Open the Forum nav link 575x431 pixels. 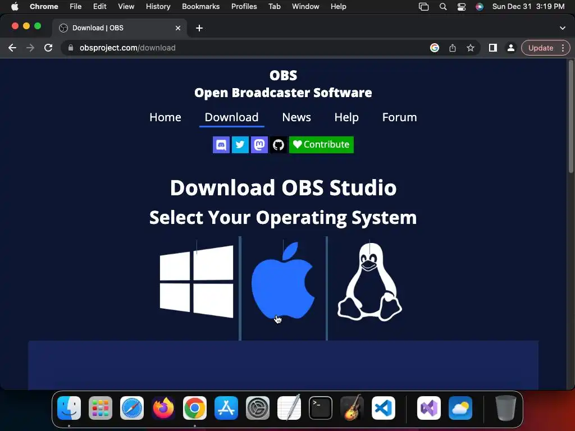pos(400,117)
